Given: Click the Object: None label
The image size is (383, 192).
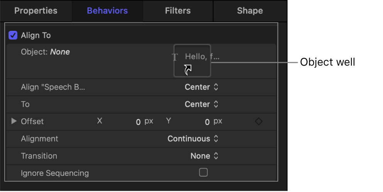Looking at the screenshot, I should (45, 52).
